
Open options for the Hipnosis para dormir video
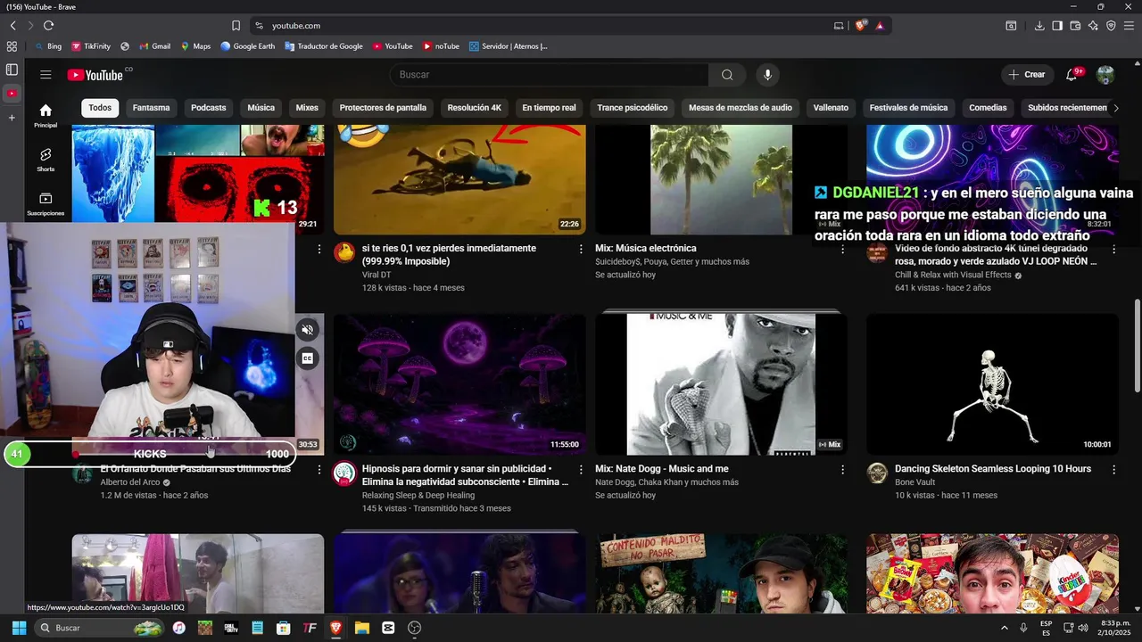(581, 469)
